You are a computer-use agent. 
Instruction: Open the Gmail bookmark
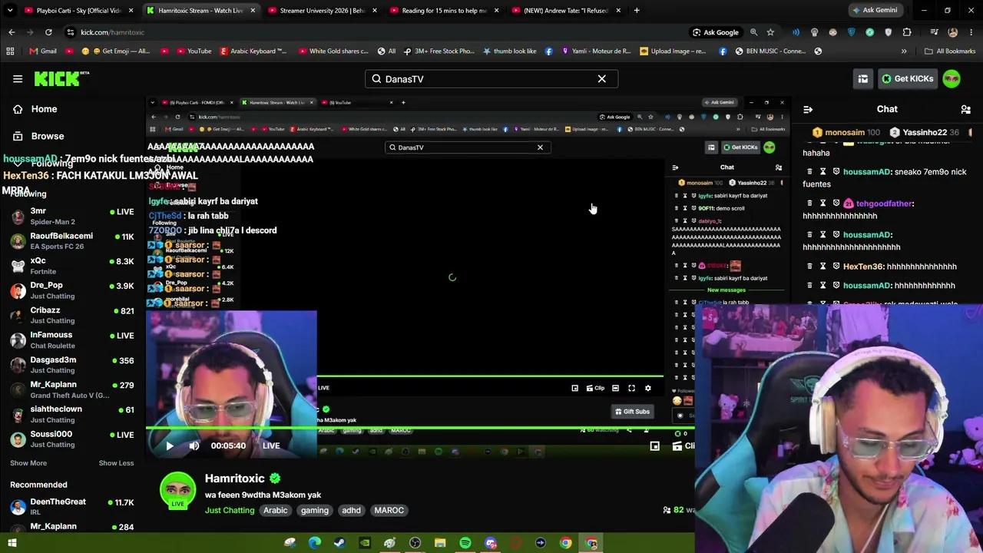[42, 51]
